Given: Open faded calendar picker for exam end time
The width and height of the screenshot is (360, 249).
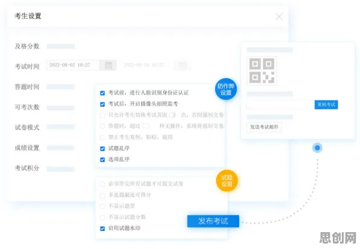Looking at the screenshot, I should pyautogui.click(x=183, y=65).
